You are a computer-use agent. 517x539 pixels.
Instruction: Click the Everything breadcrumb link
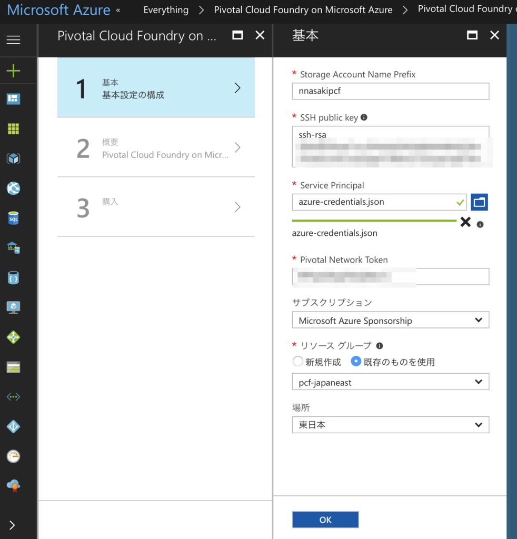(x=166, y=10)
